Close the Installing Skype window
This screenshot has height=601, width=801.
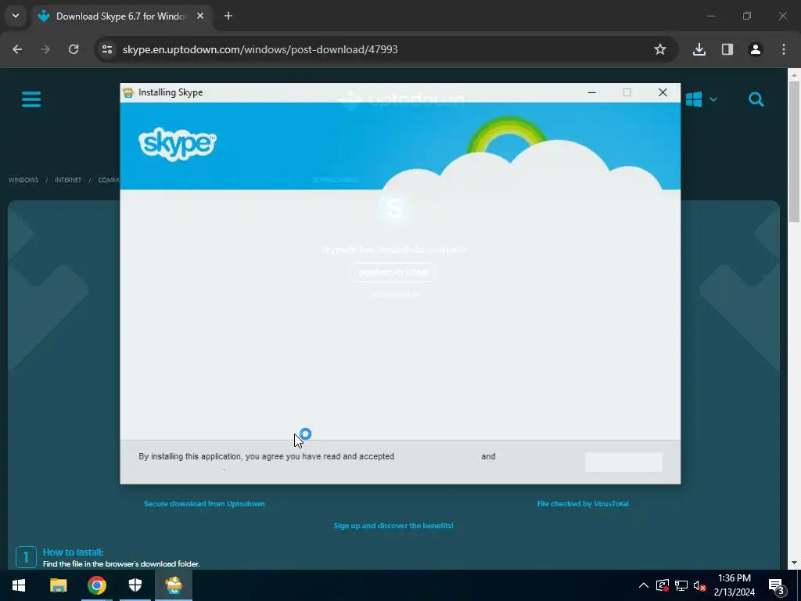[663, 92]
